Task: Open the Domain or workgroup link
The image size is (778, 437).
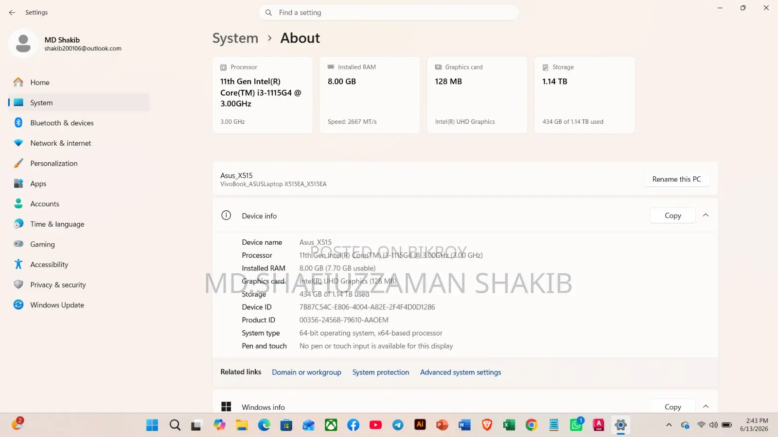Action: point(307,372)
